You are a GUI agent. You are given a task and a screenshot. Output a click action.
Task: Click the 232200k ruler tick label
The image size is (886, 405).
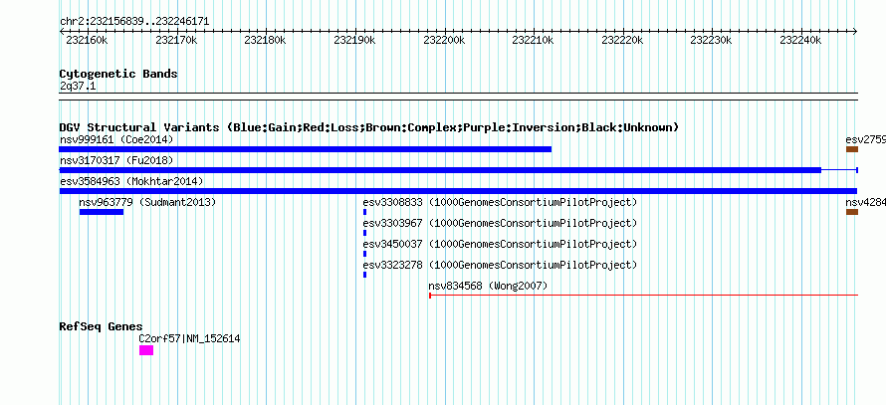point(444,41)
